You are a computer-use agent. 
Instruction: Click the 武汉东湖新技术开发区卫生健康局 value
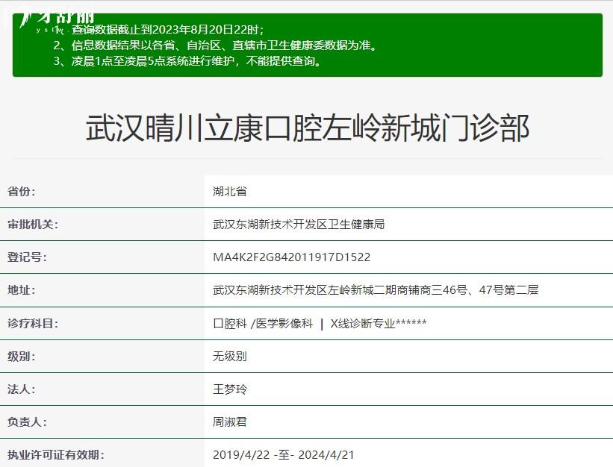[299, 225]
